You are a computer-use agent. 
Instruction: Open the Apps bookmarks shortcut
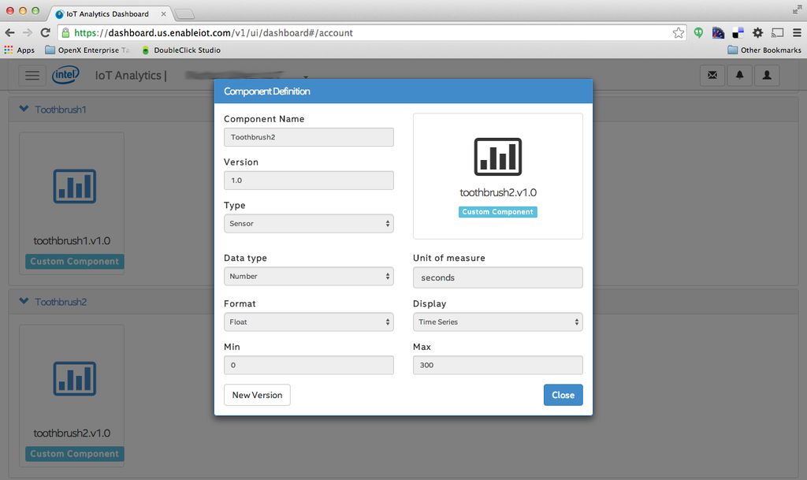tap(20, 50)
